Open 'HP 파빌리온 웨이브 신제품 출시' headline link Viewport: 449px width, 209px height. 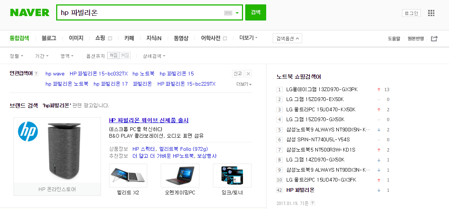click(x=149, y=120)
